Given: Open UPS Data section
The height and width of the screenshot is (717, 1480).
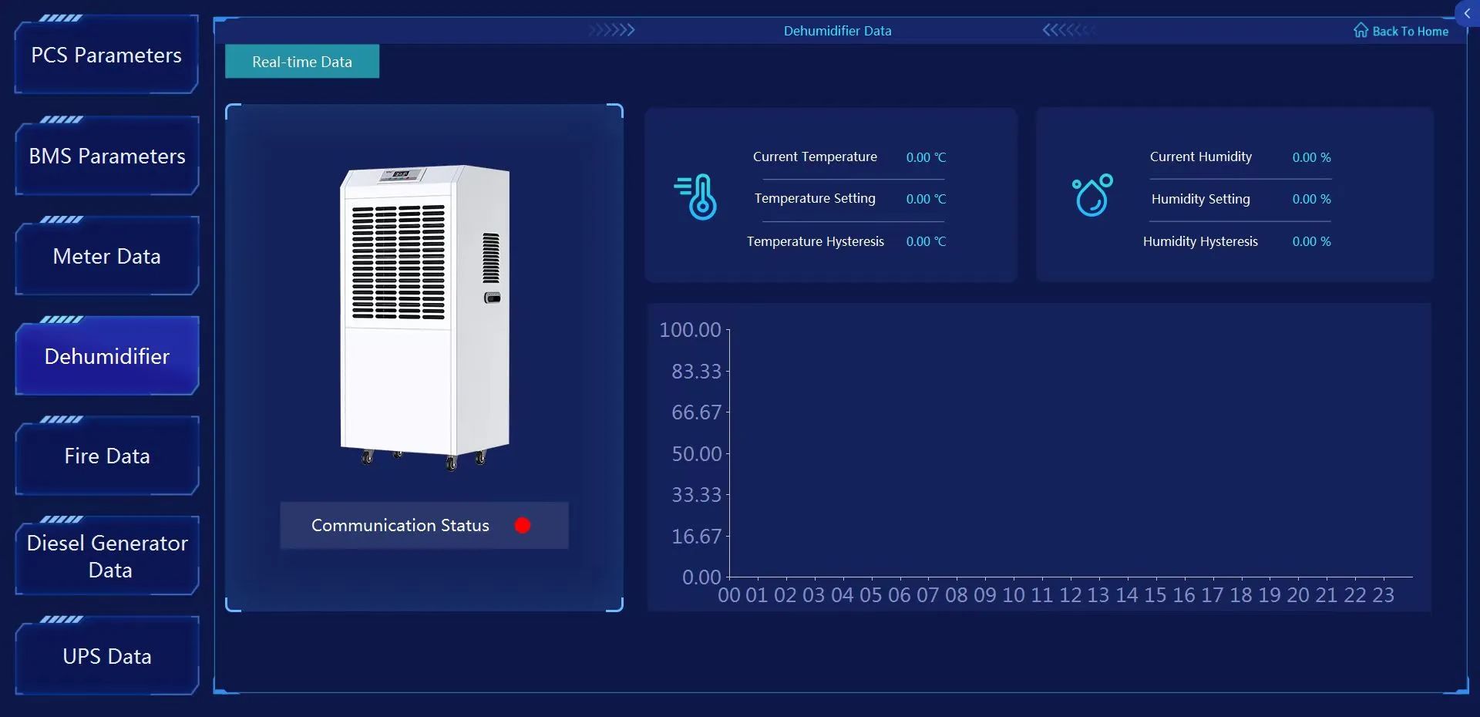Looking at the screenshot, I should pos(106,656).
